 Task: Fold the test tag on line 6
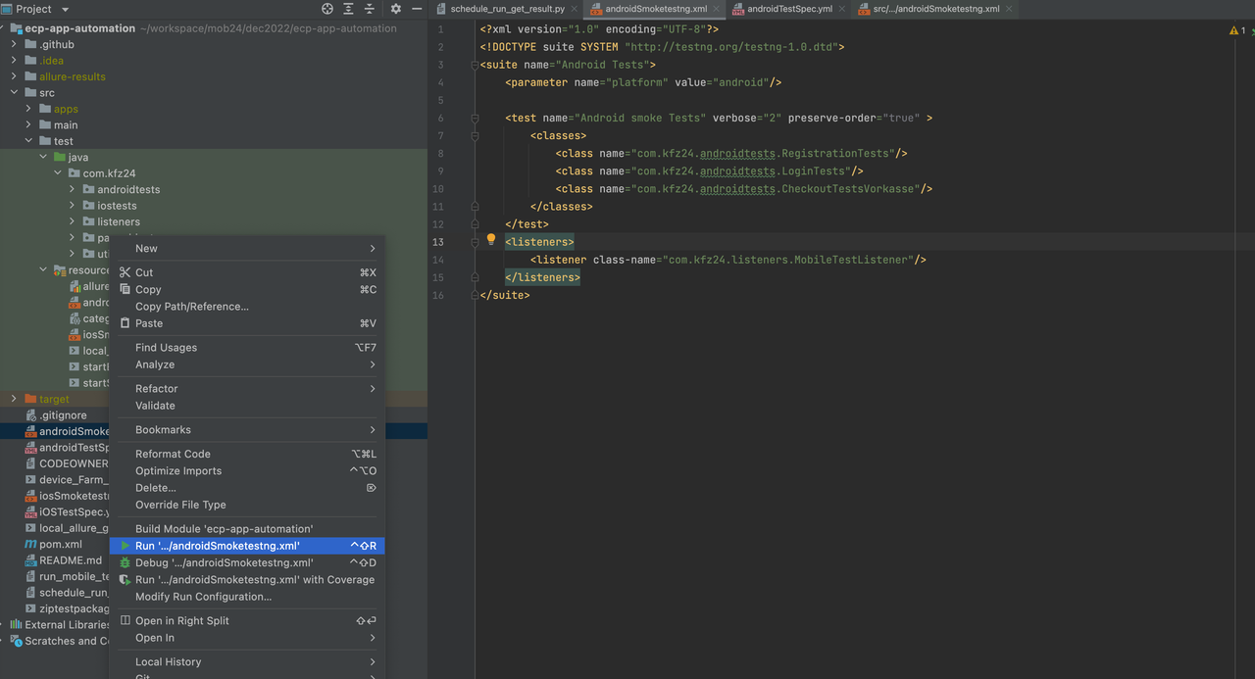click(x=475, y=119)
